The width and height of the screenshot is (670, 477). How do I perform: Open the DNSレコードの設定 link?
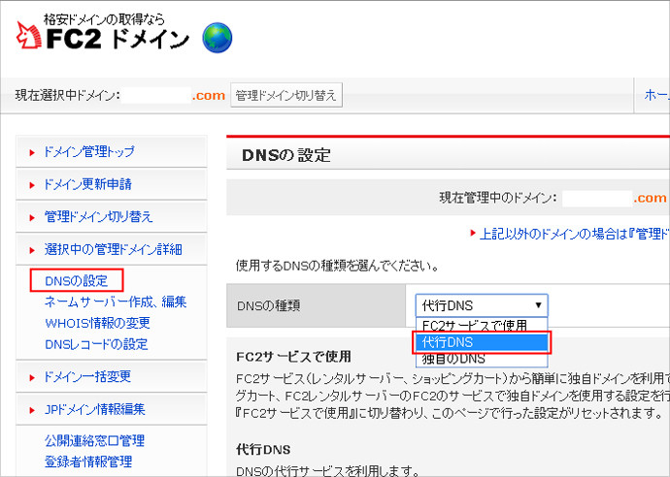[x=96, y=344]
